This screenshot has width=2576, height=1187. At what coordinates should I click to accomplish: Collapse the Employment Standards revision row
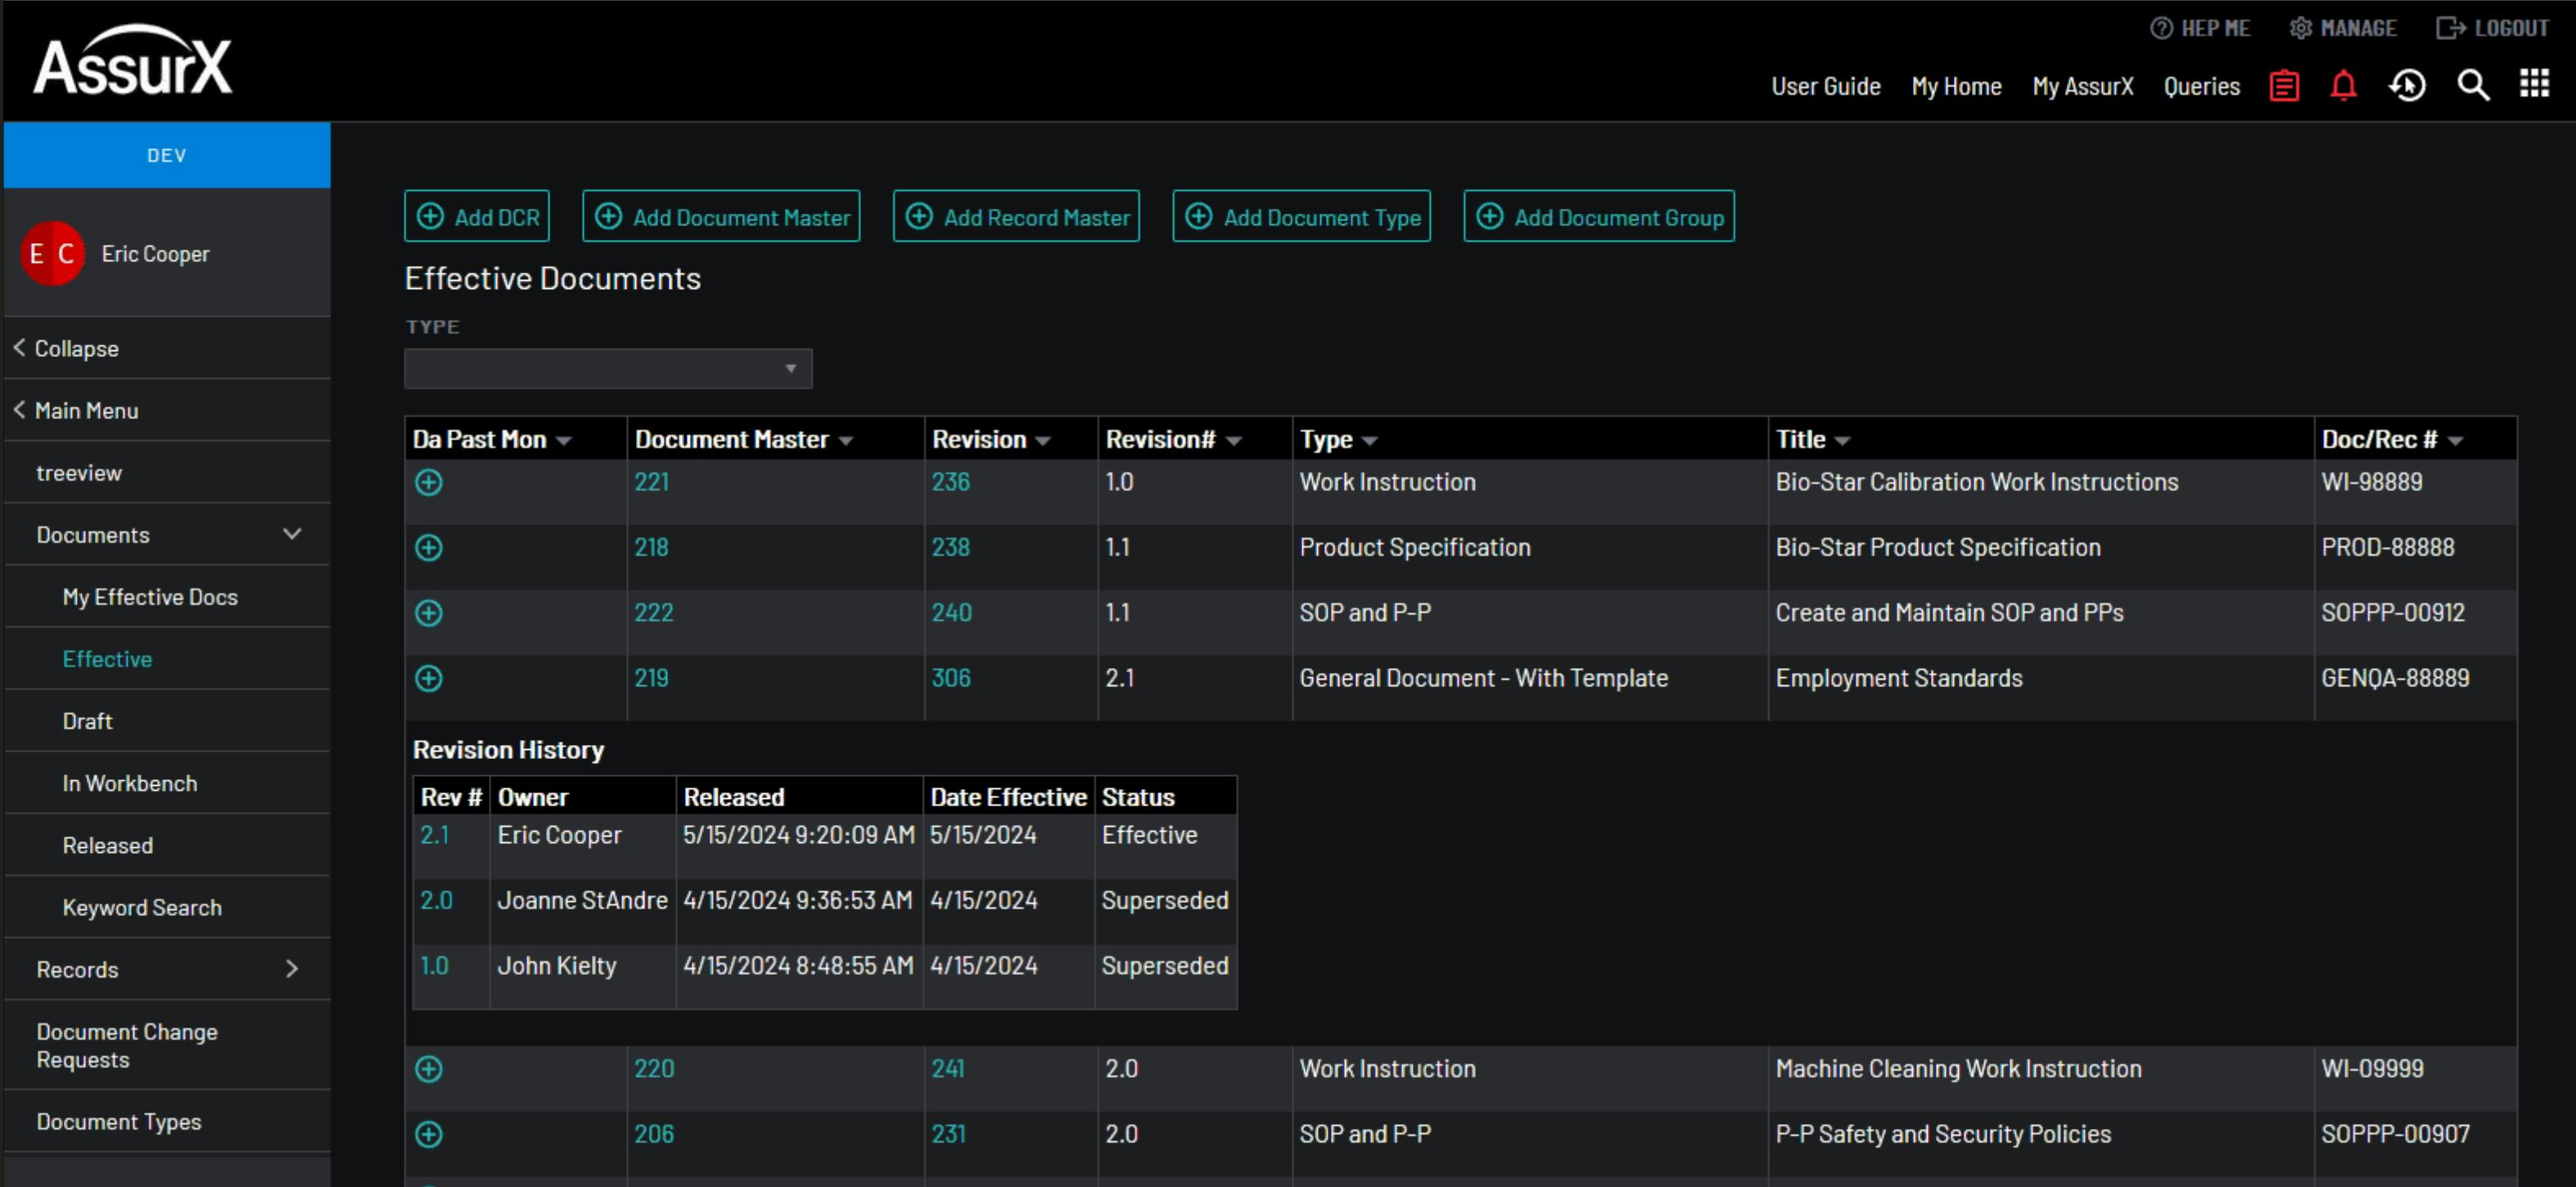tap(429, 679)
